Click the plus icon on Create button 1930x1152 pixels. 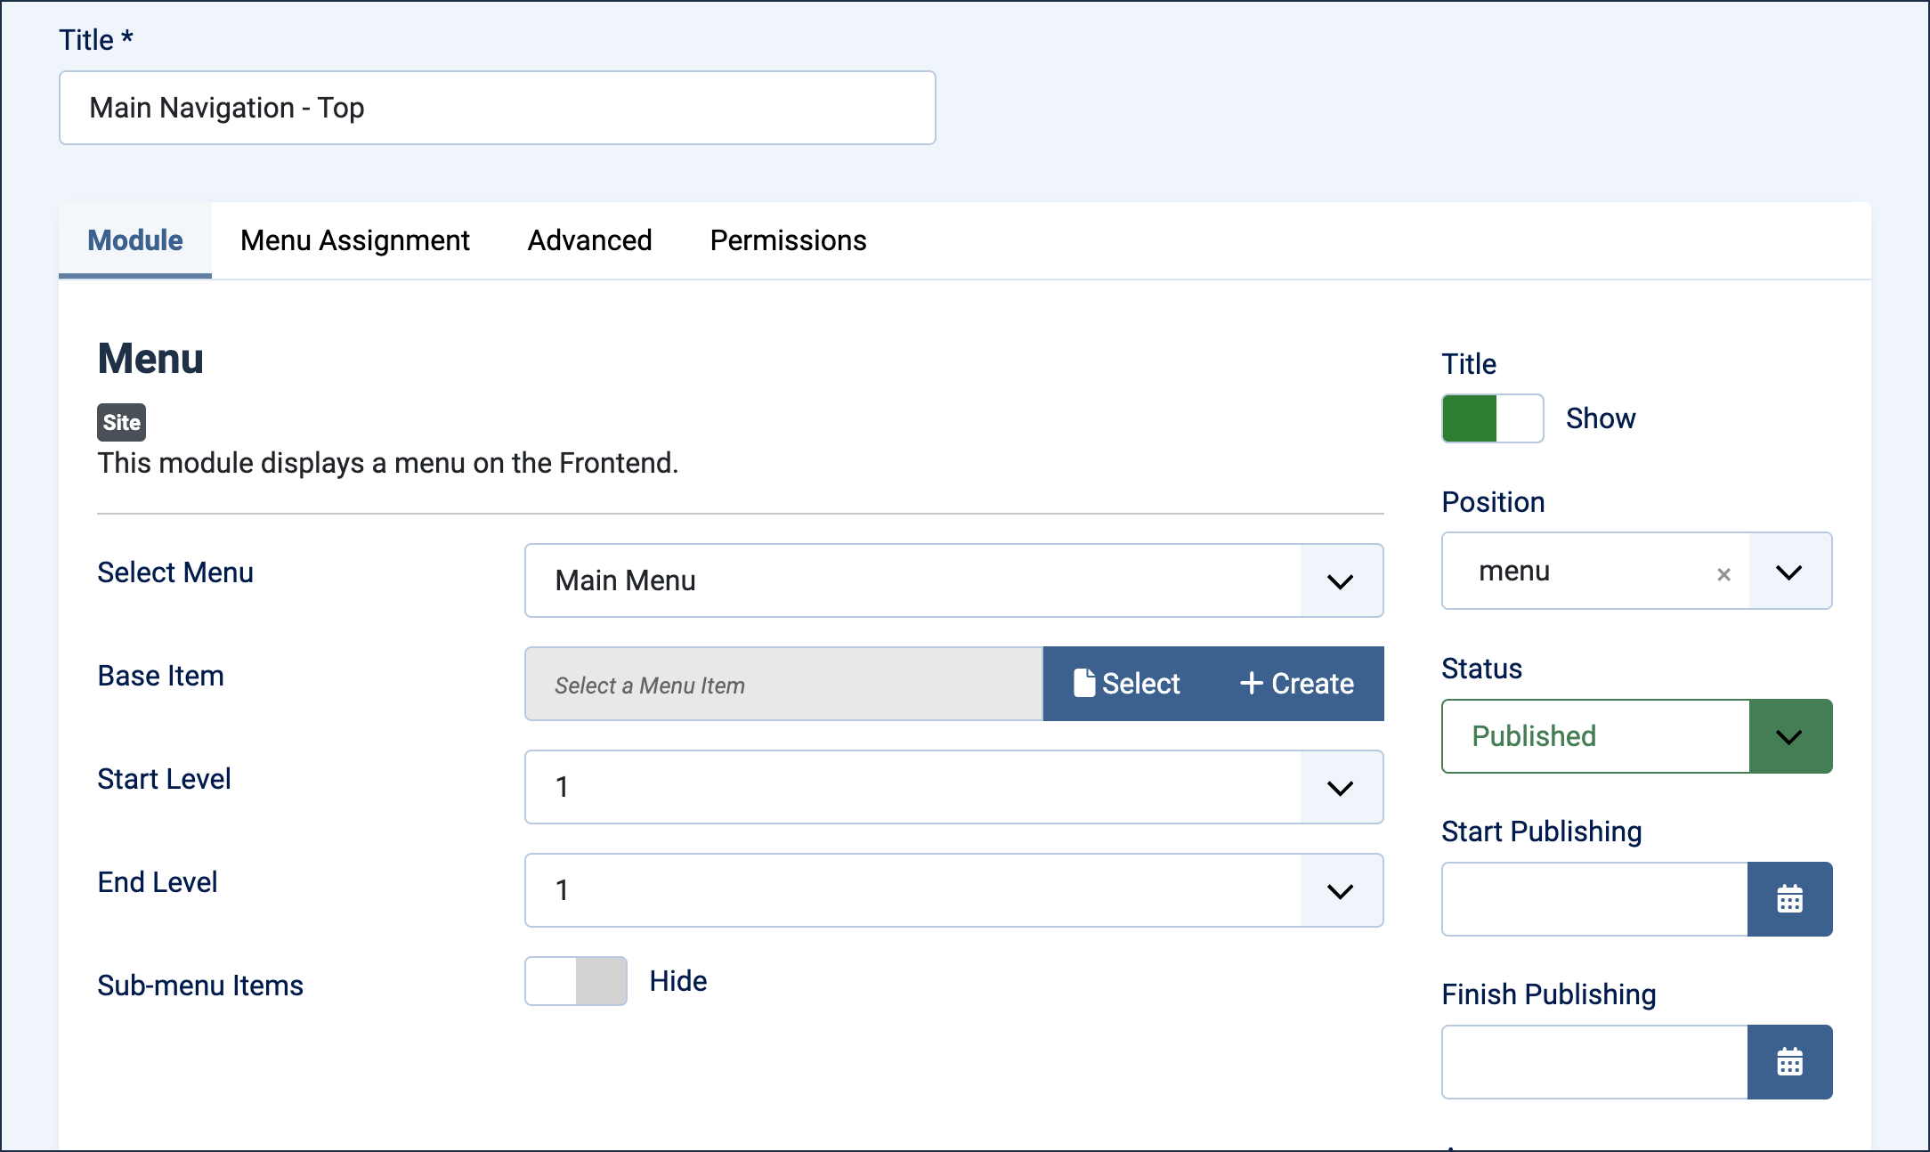(x=1252, y=683)
